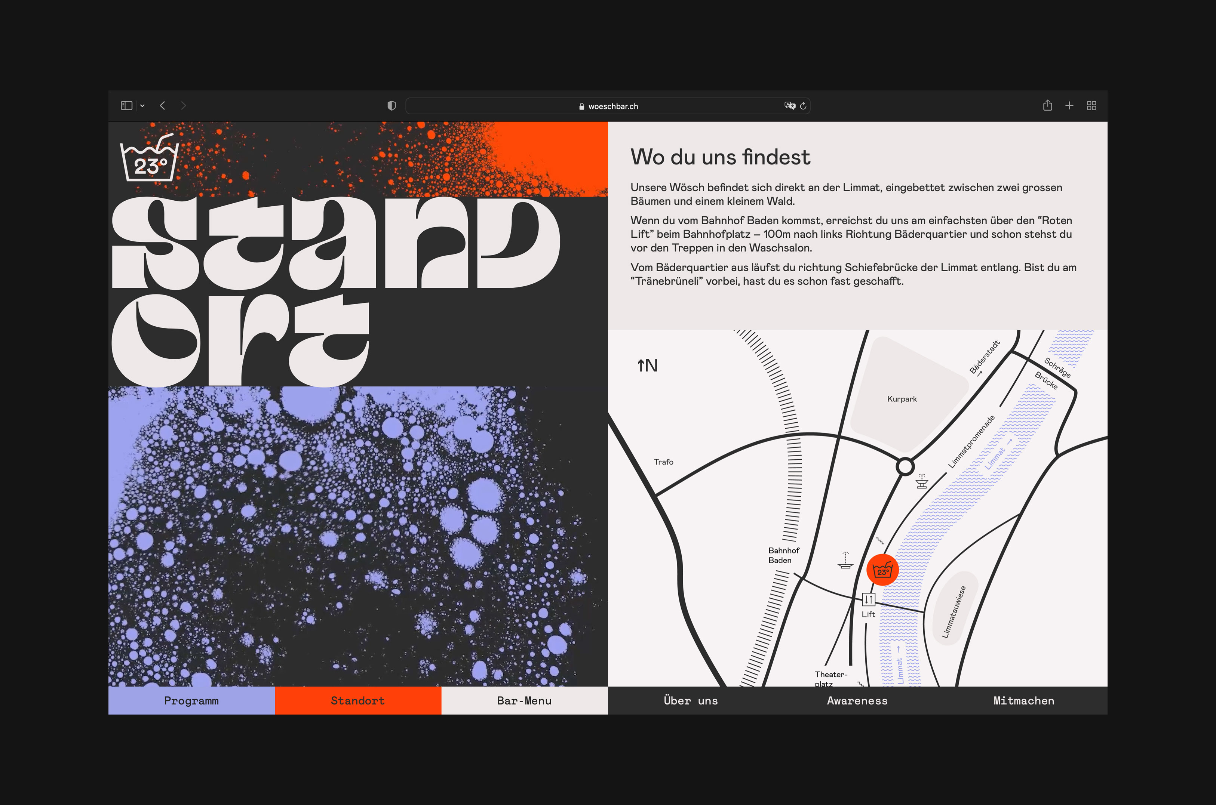Open the Awareness page link
This screenshot has height=805, width=1216.
857,701
